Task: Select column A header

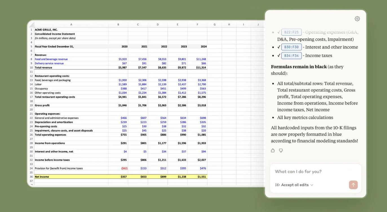Action: pos(71,24)
